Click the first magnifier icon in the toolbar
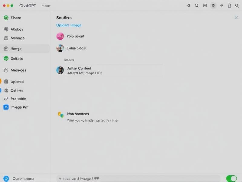 pyautogui.click(x=197, y=5)
